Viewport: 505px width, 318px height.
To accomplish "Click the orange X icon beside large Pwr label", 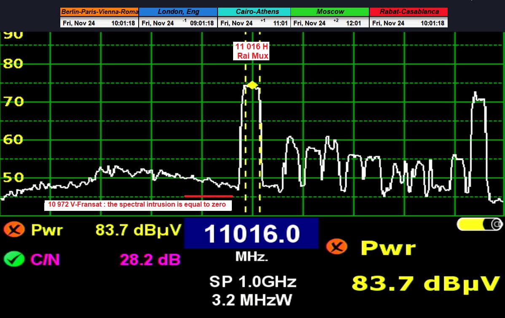I will (337, 247).
